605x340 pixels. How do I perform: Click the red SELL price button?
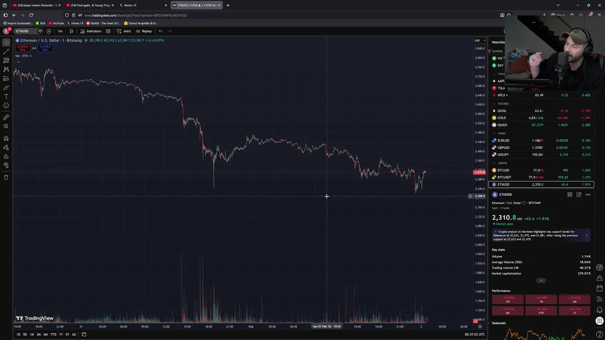point(23,48)
